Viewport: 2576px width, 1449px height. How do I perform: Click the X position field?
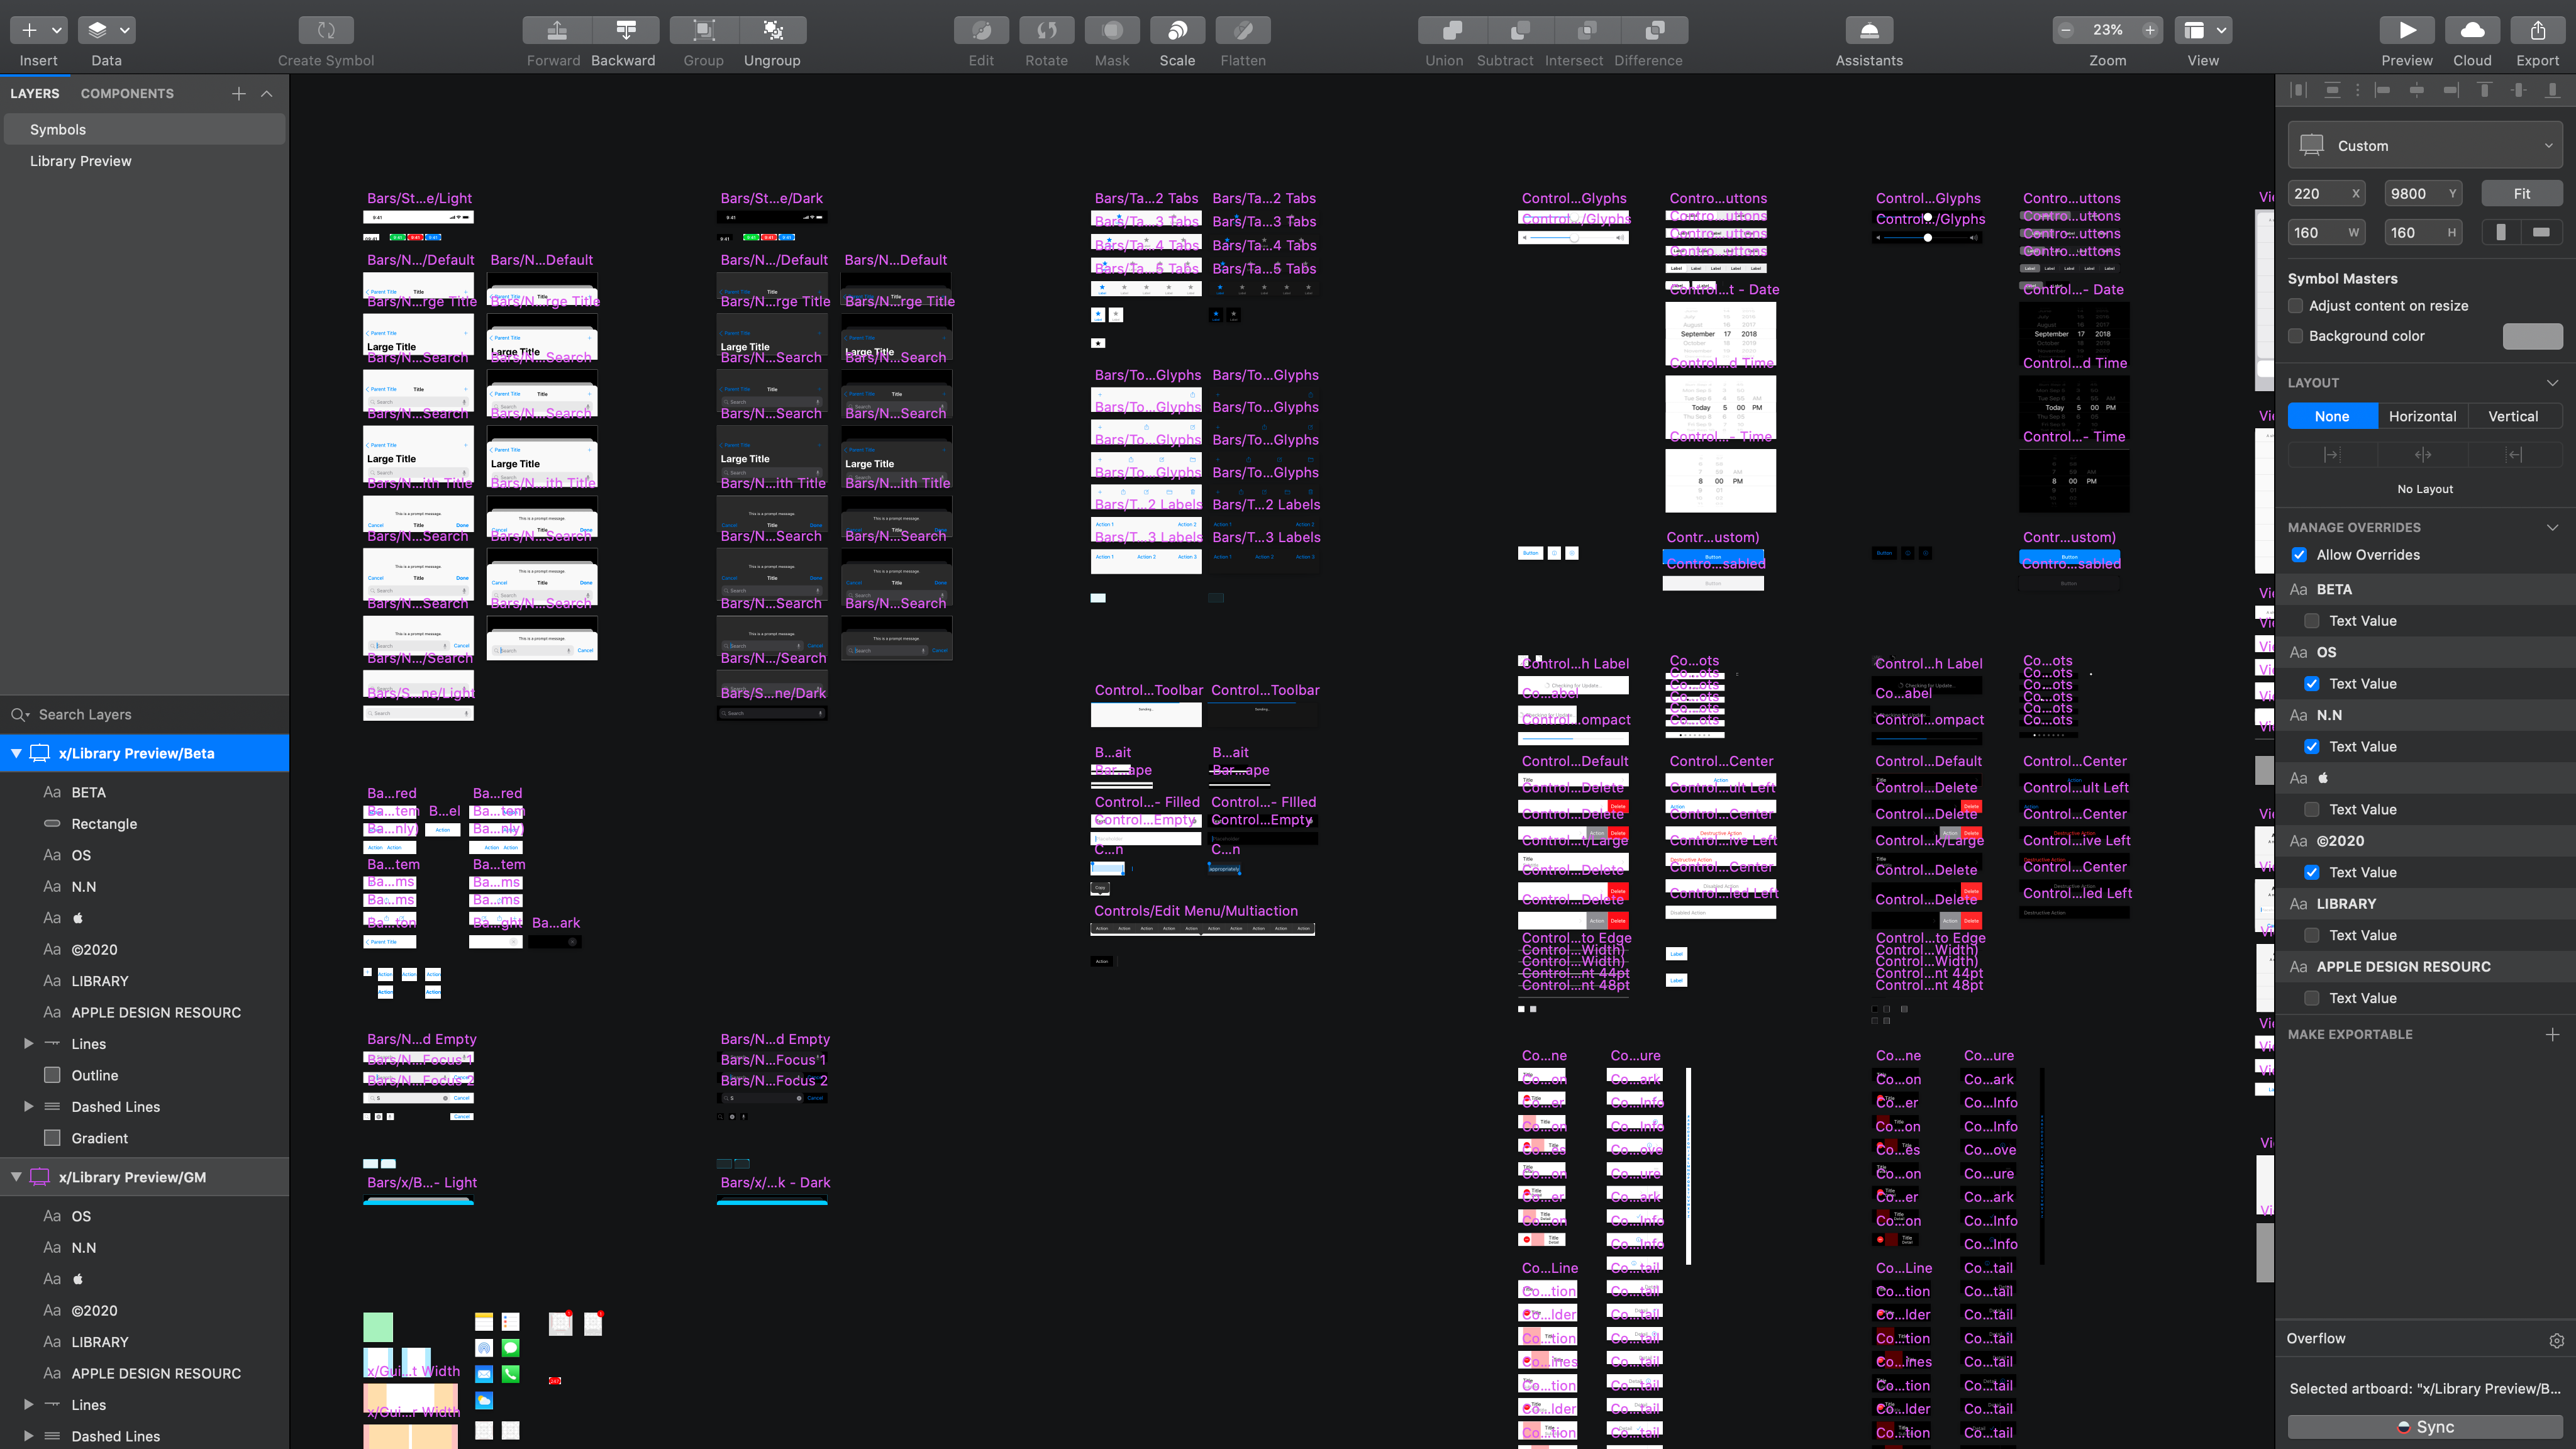(2326, 194)
